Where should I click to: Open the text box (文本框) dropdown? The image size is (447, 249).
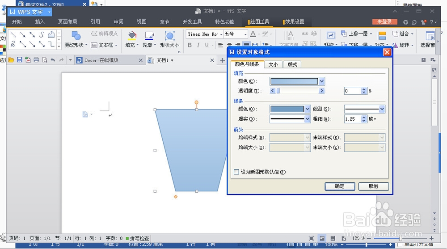click(116, 45)
